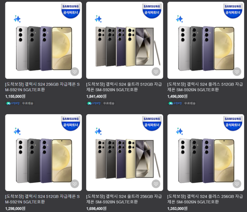Viewport: 247px width, 212px height.
Task: Click heart icon on Galaxy S24 512GB
Action: pos(75,184)
